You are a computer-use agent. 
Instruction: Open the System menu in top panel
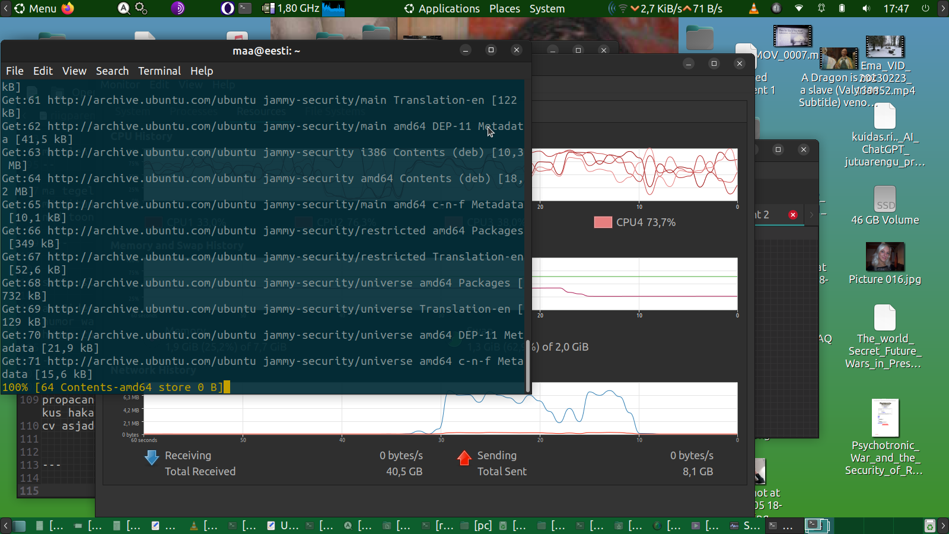547,8
